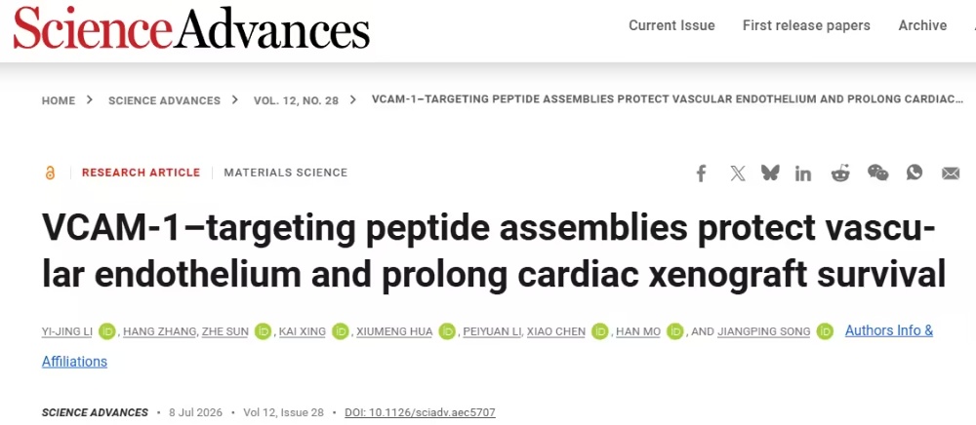Screen dimensions: 976x425
Task: Share article on X (Twitter)
Action: pos(738,174)
